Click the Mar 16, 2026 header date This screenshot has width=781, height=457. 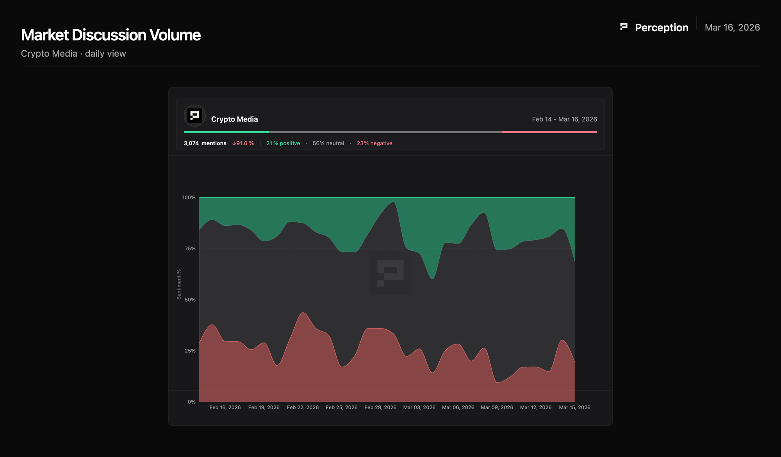(732, 28)
